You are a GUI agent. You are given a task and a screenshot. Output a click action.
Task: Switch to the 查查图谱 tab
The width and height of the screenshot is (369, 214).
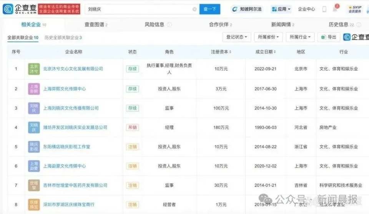point(96,25)
